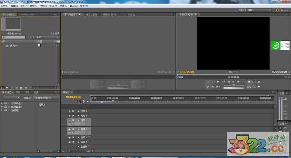The image size is (291, 158).
Task: Step back one frame in Program Monitor
Action: 229,82
